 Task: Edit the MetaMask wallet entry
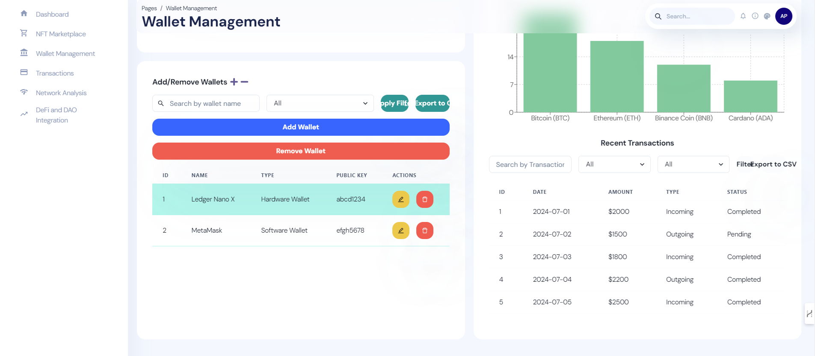coord(401,231)
